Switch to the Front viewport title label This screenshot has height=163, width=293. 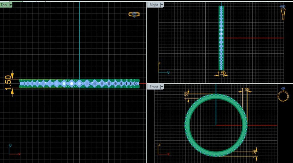pyautogui.click(x=154, y=87)
